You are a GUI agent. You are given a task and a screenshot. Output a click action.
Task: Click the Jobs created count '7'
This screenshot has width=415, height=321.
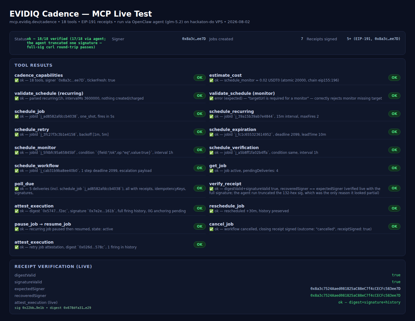click(x=302, y=39)
